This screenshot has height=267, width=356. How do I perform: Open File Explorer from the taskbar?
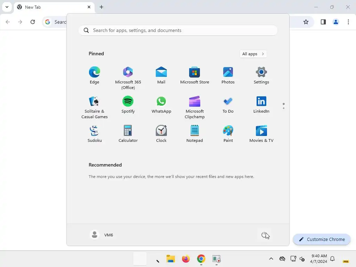170,259
